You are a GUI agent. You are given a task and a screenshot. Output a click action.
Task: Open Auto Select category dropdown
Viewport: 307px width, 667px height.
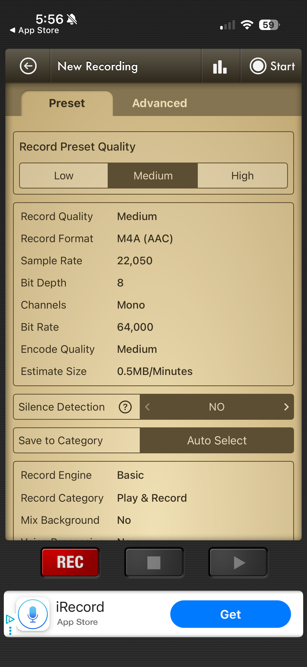point(217,440)
